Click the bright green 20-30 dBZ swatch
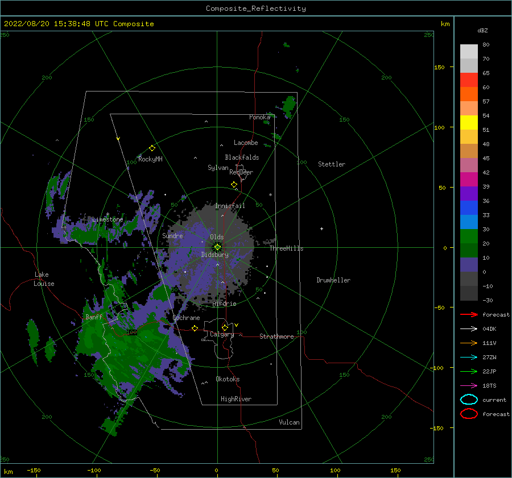 469,236
